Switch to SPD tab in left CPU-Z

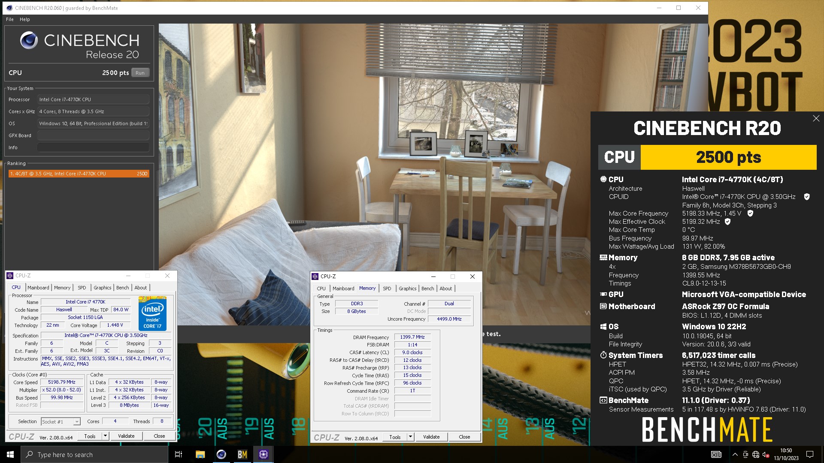point(82,288)
